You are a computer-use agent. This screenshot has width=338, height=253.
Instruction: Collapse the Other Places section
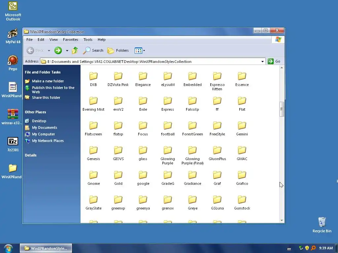[x=35, y=112]
